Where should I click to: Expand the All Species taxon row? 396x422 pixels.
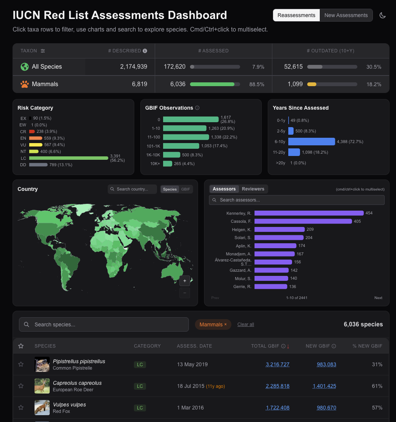click(47, 67)
